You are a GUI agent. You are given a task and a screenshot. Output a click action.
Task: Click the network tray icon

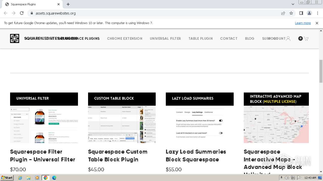pos(293,178)
